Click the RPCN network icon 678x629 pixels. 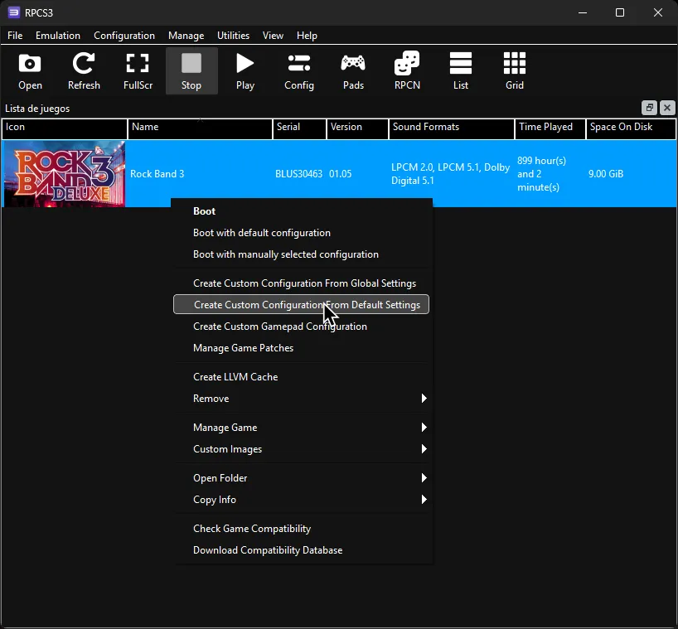coord(406,70)
